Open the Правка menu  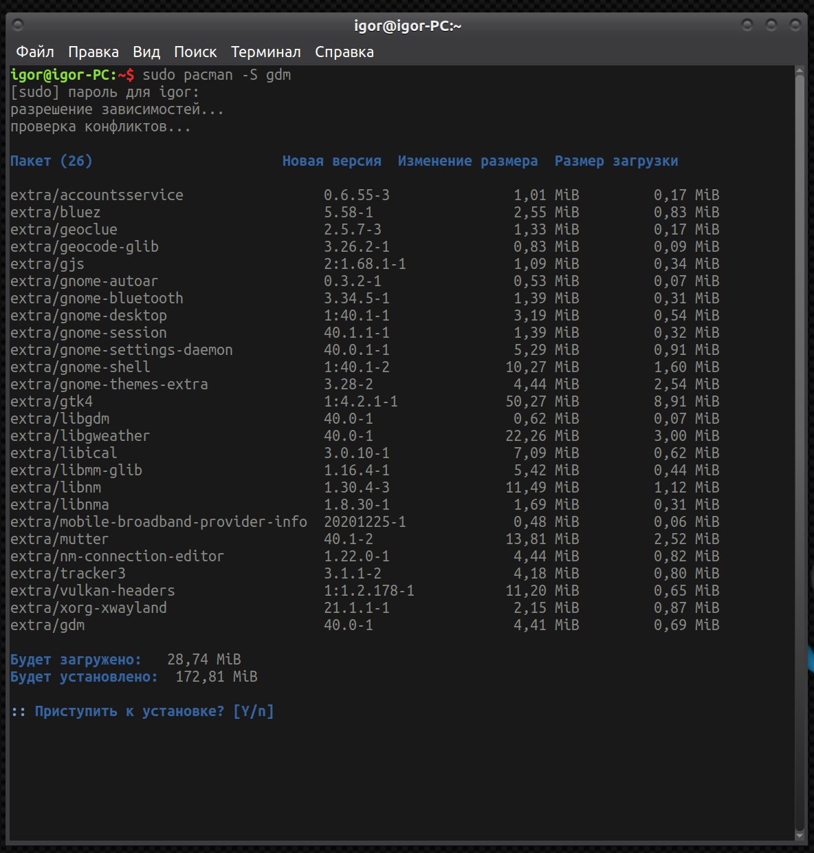93,52
